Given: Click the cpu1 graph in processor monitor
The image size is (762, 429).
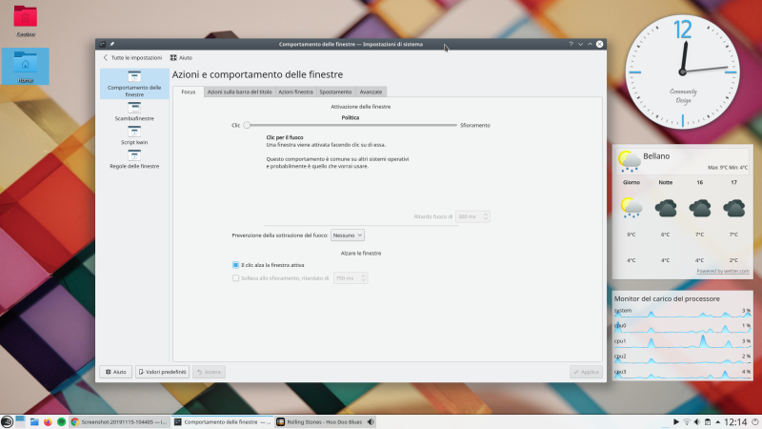Looking at the screenshot, I should [682, 341].
